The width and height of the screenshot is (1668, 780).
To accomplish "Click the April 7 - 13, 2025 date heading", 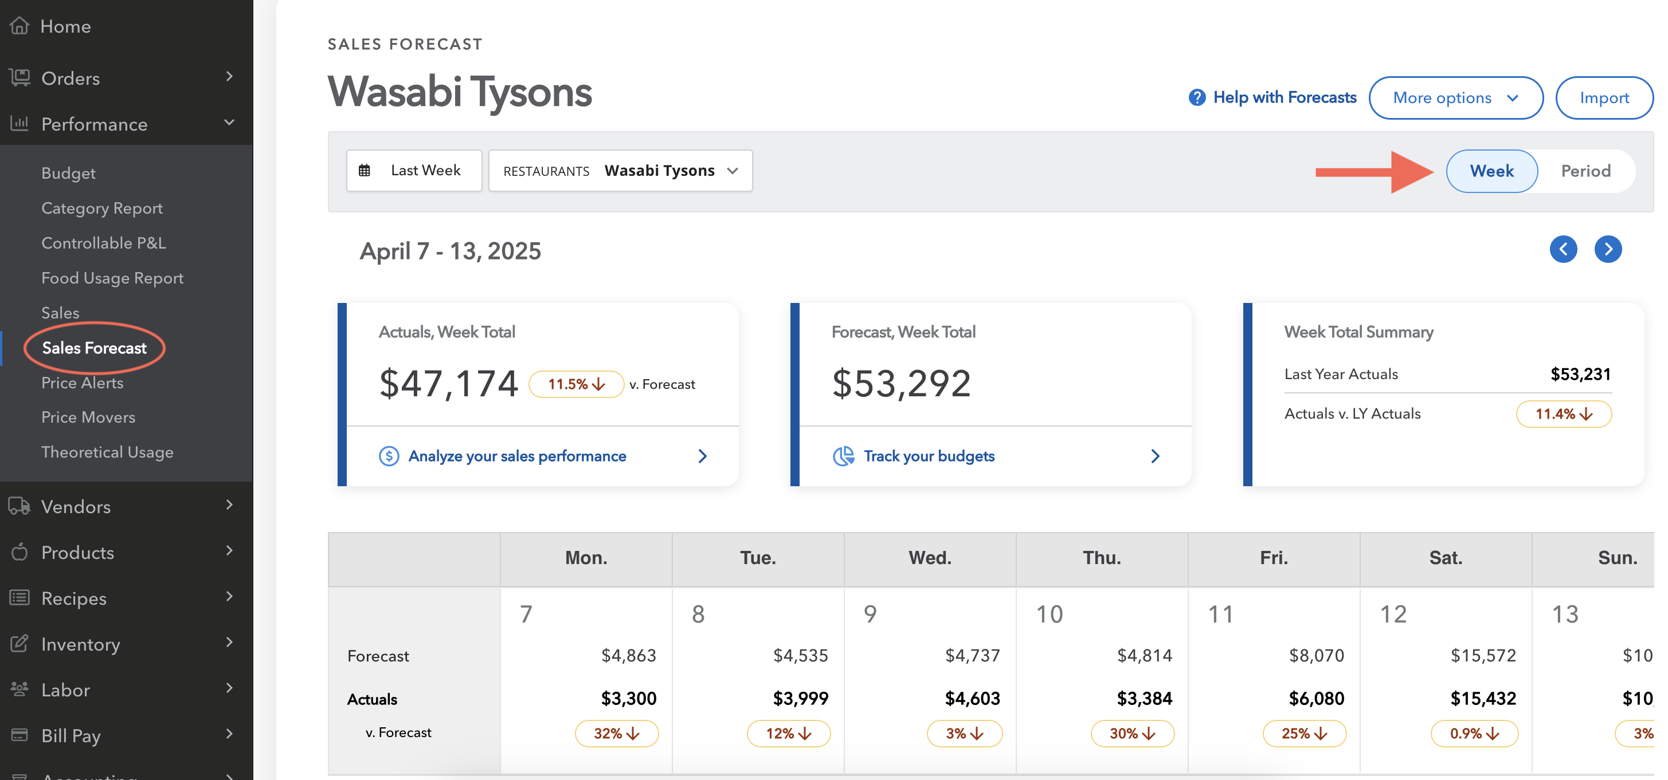I will coord(450,251).
